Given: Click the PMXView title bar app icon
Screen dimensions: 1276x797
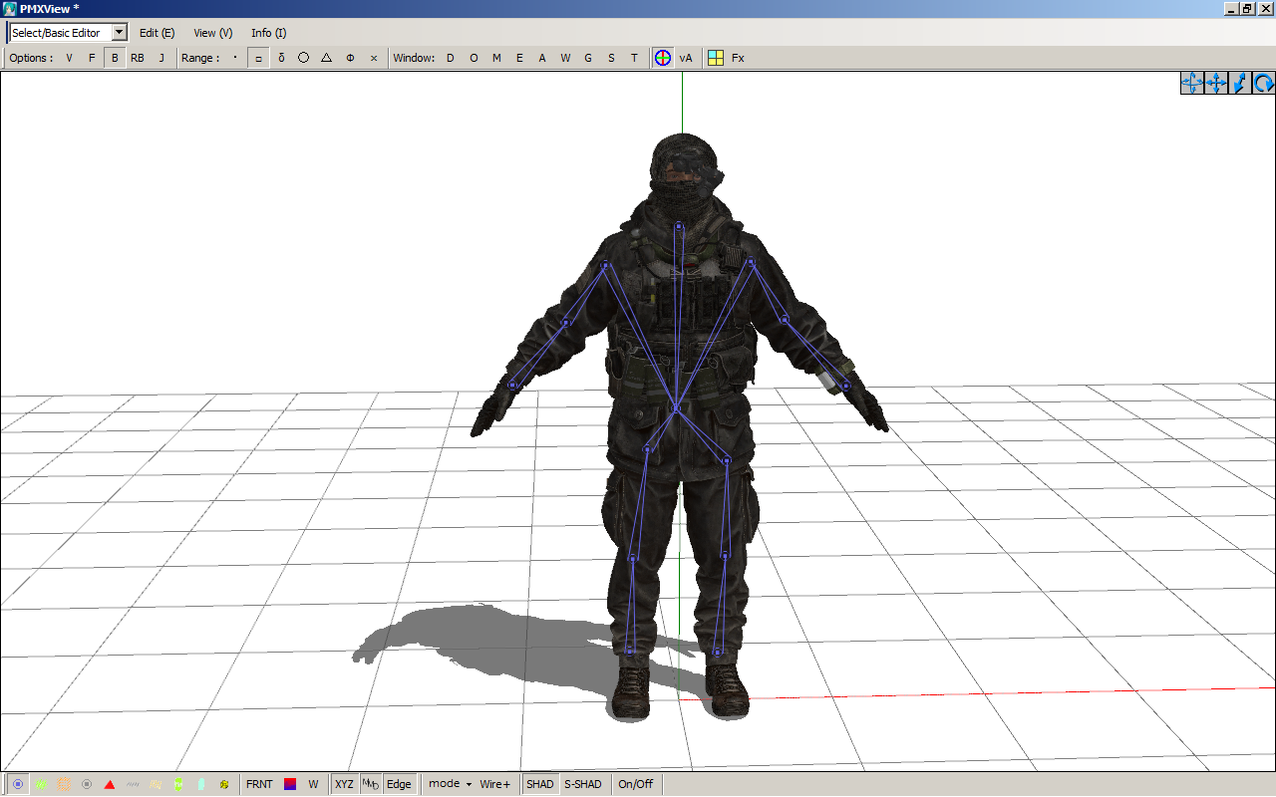Looking at the screenshot, I should [x=9, y=8].
